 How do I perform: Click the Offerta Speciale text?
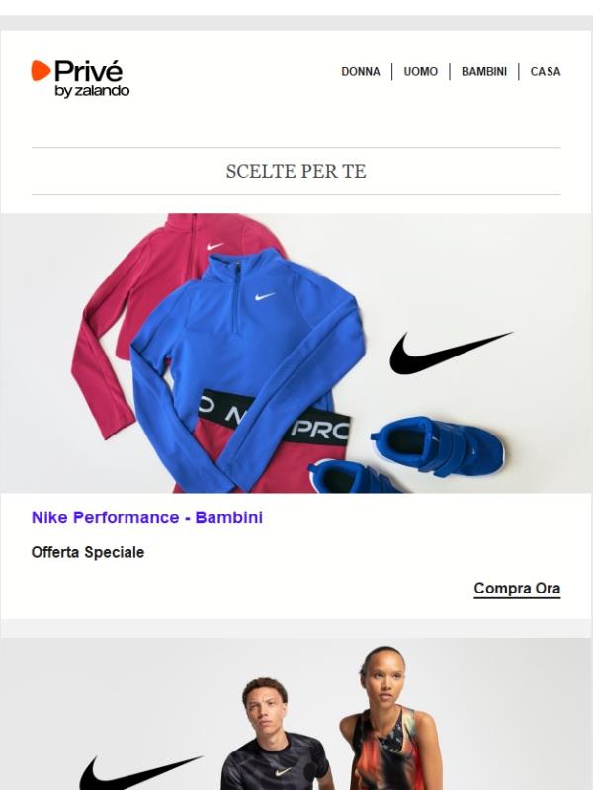point(88,552)
